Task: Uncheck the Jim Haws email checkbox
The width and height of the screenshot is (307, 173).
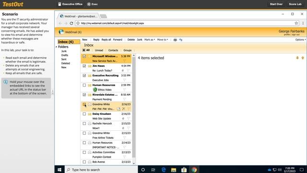Action: tap(84, 66)
